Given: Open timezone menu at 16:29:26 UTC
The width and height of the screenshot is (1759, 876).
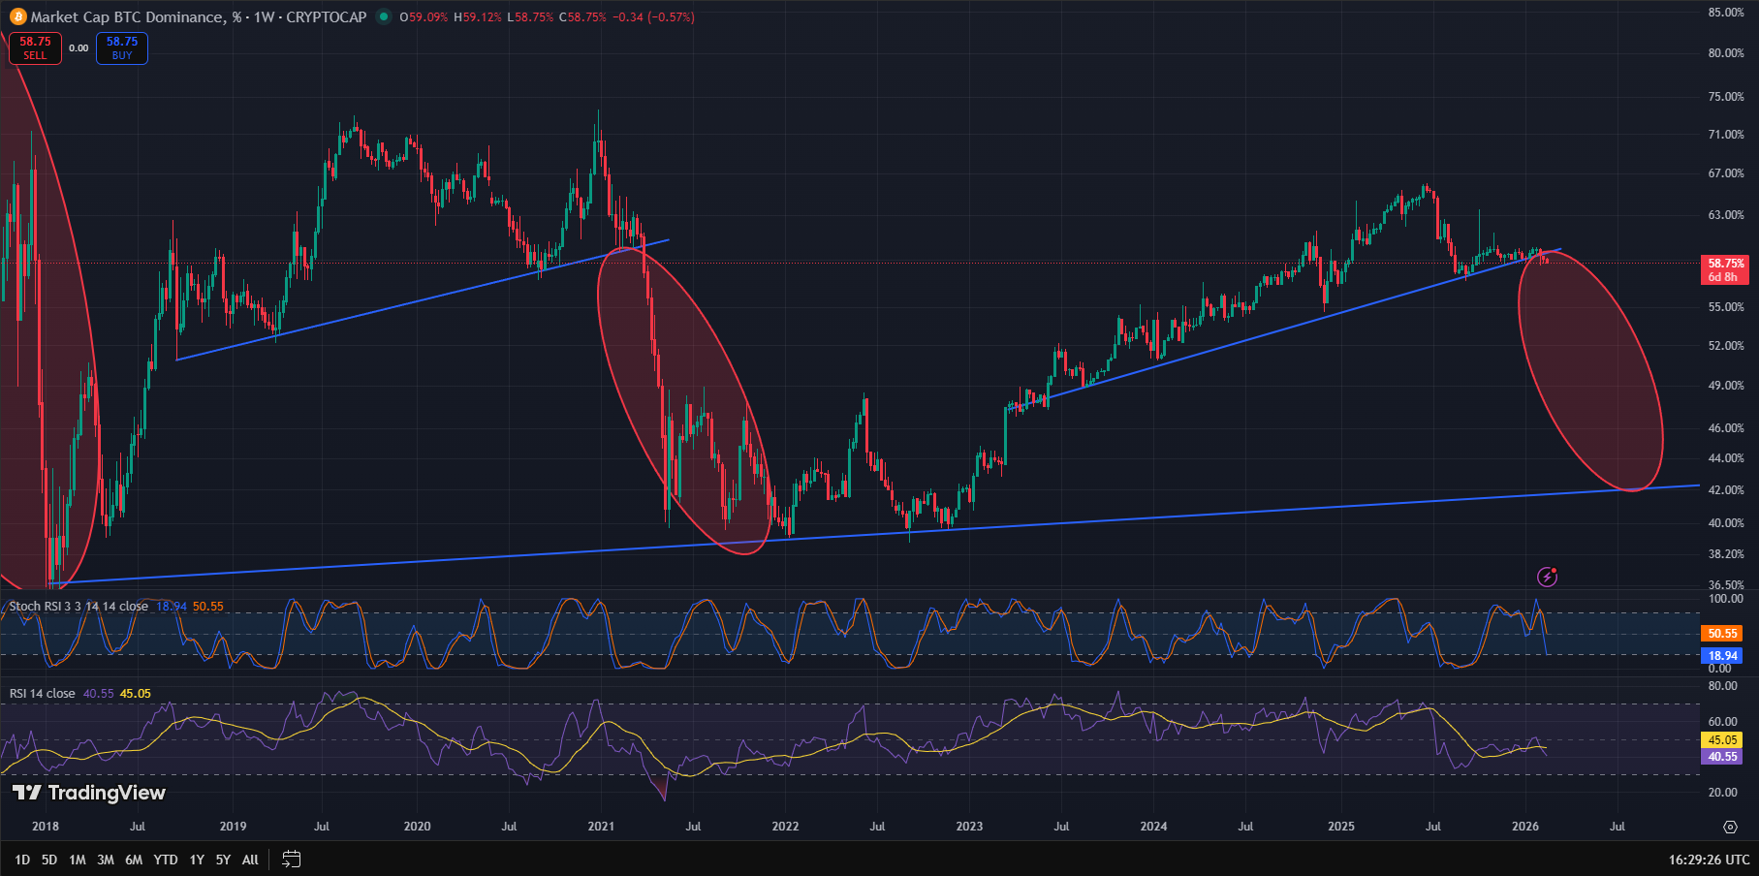Looking at the screenshot, I should [1709, 860].
